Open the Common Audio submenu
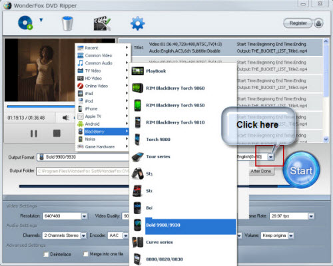 point(103,63)
